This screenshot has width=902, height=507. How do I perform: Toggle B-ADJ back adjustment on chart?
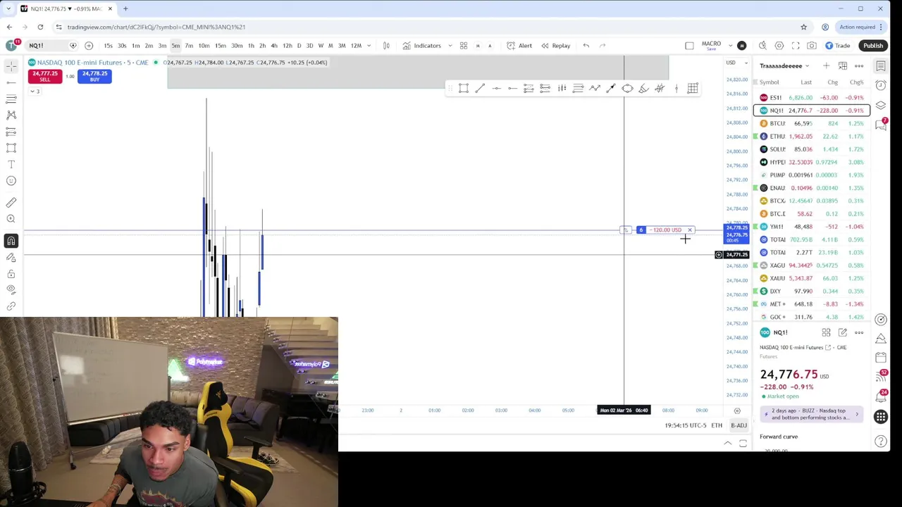[739, 425]
